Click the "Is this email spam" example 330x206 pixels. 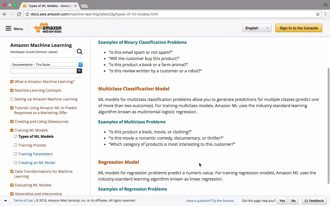[x=141, y=53]
